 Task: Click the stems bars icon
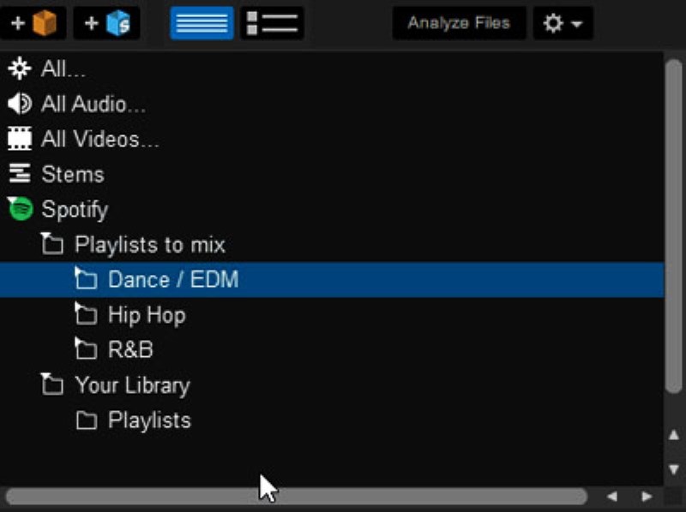point(20,174)
